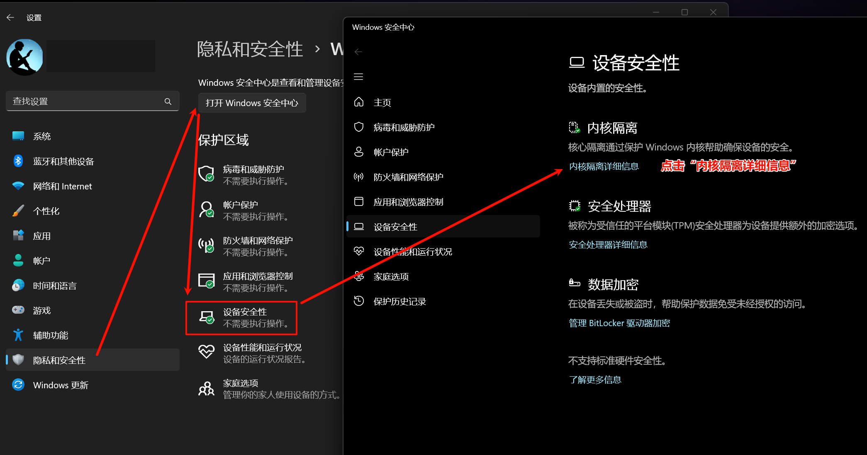Open 应用 settings category
Screen dimensions: 867x455
93,236
